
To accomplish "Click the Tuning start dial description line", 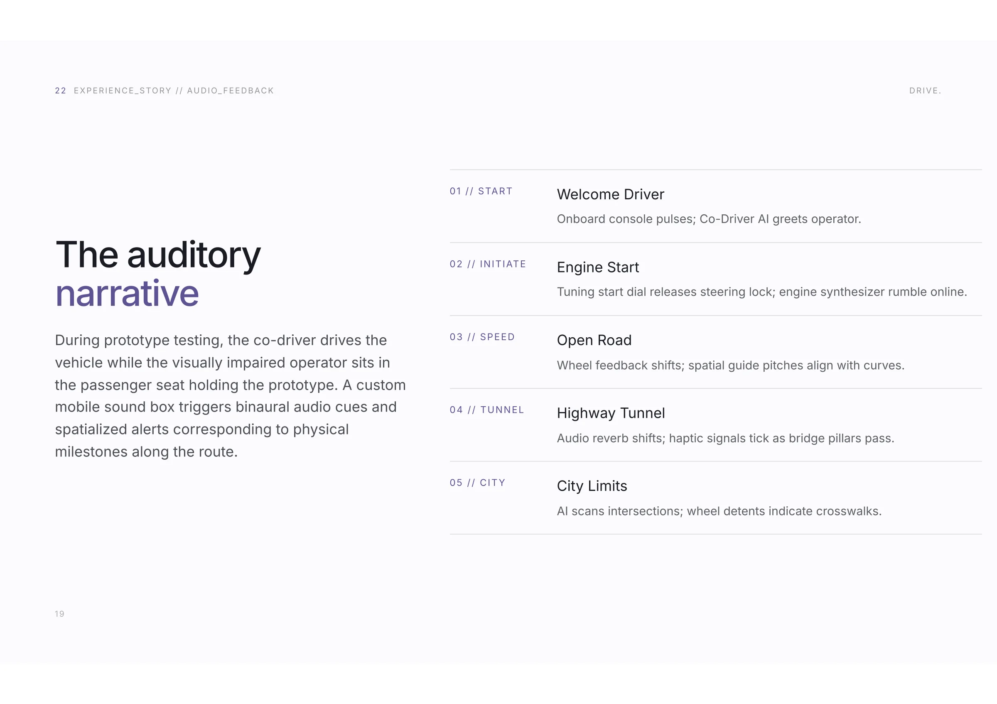I will pos(761,292).
